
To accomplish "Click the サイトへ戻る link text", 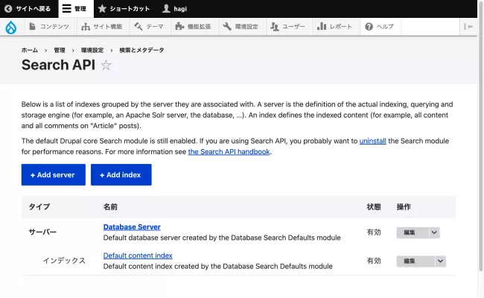I will [34, 9].
